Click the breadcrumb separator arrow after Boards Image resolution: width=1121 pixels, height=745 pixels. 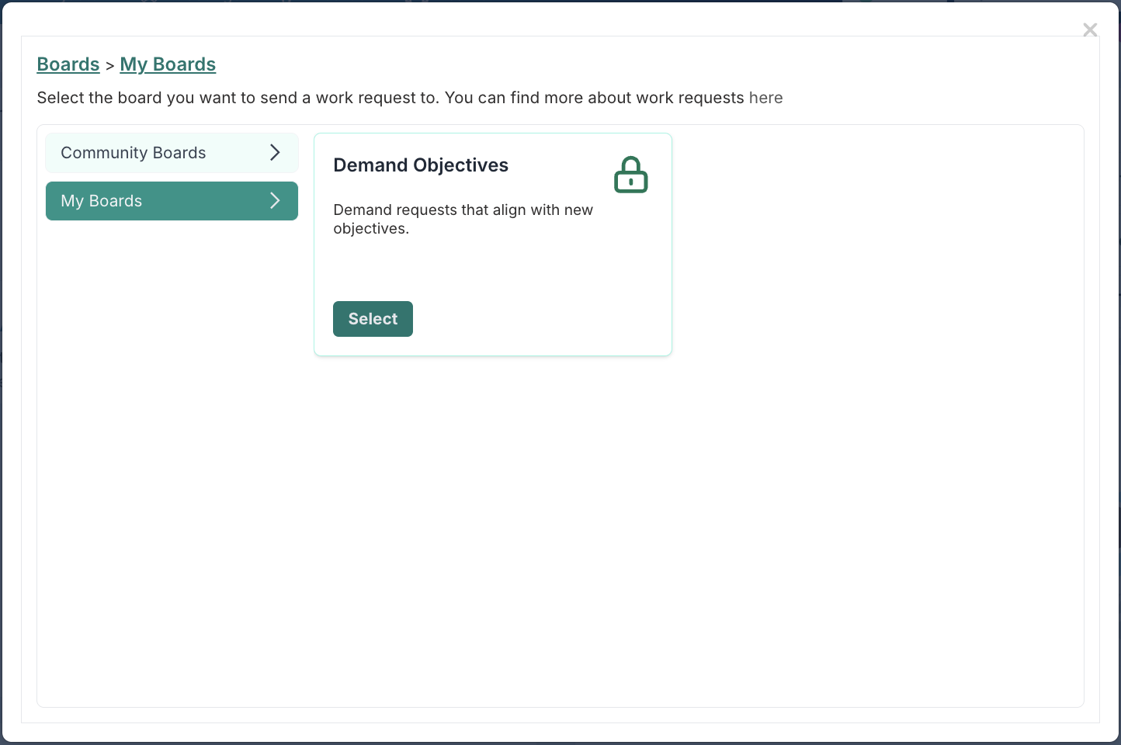tap(109, 66)
